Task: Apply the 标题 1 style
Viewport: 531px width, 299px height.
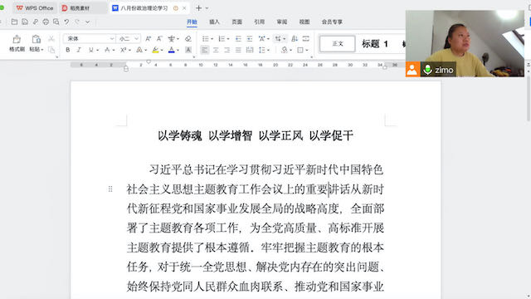Action: coord(375,44)
